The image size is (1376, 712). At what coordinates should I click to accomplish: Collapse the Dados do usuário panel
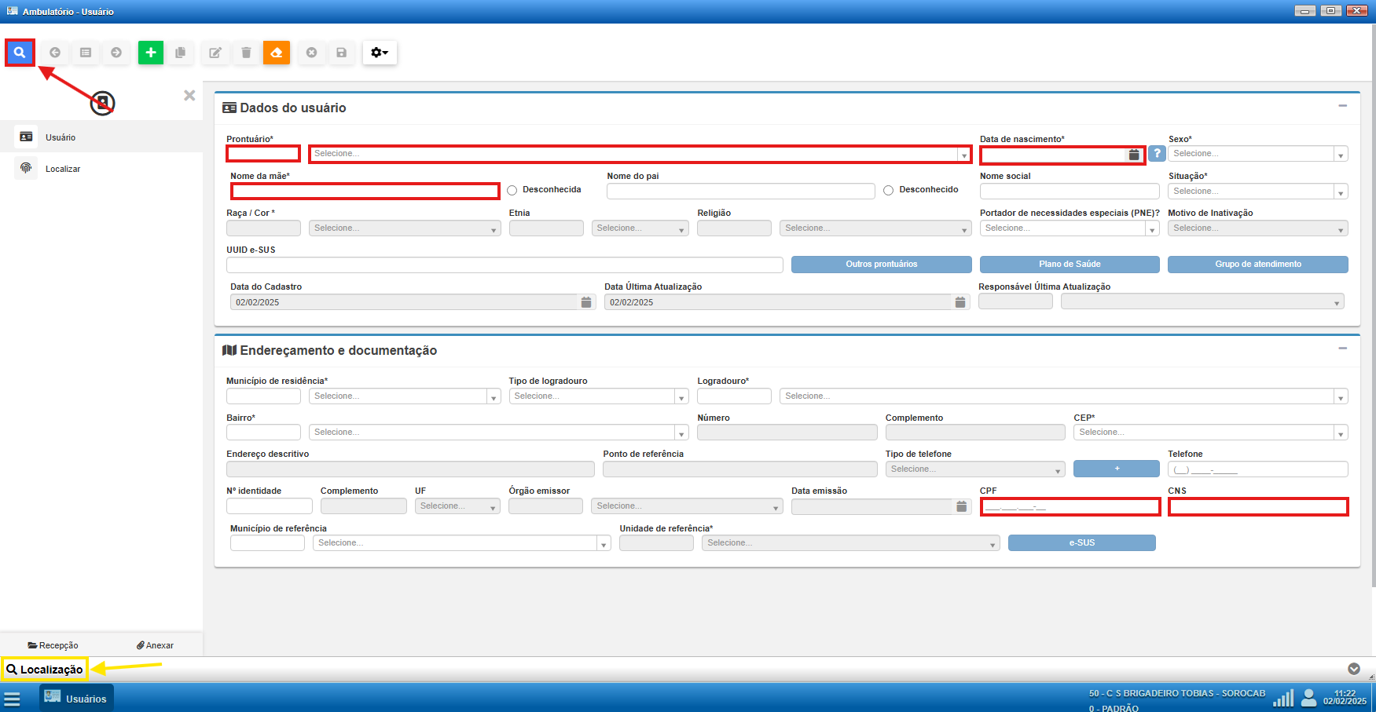[1342, 106]
